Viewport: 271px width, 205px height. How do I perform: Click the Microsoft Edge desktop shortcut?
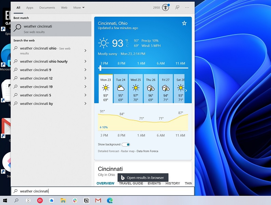[x=5, y=57]
